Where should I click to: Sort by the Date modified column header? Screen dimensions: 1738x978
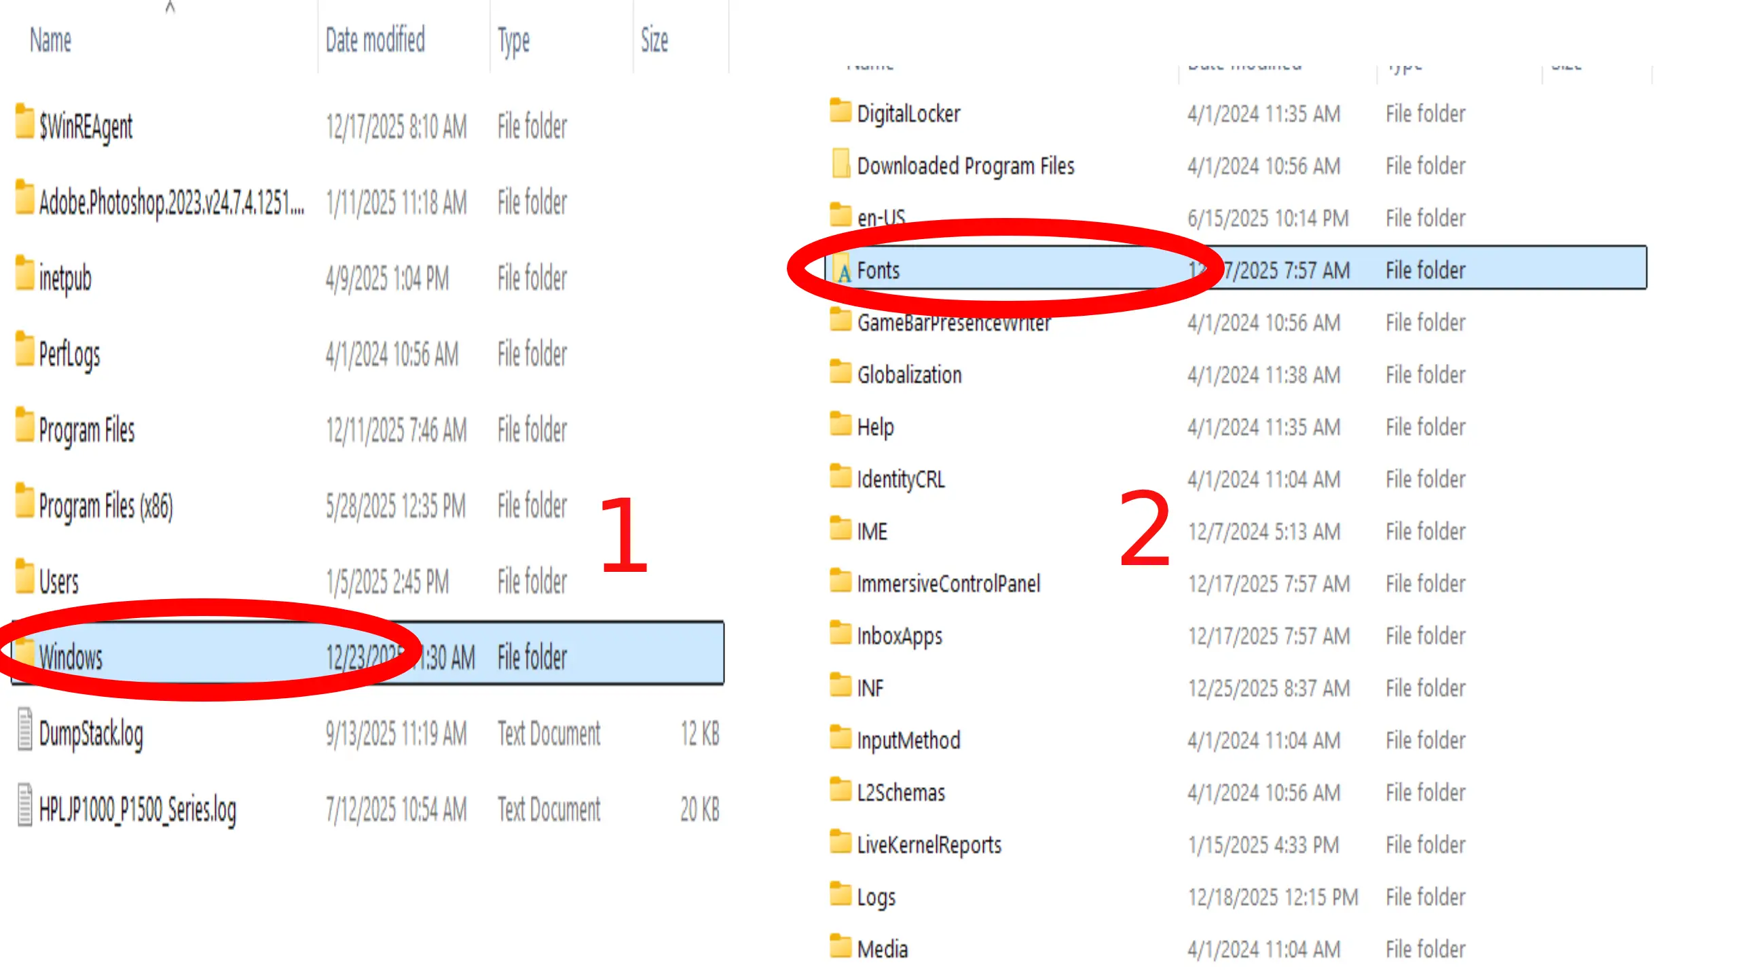click(375, 41)
